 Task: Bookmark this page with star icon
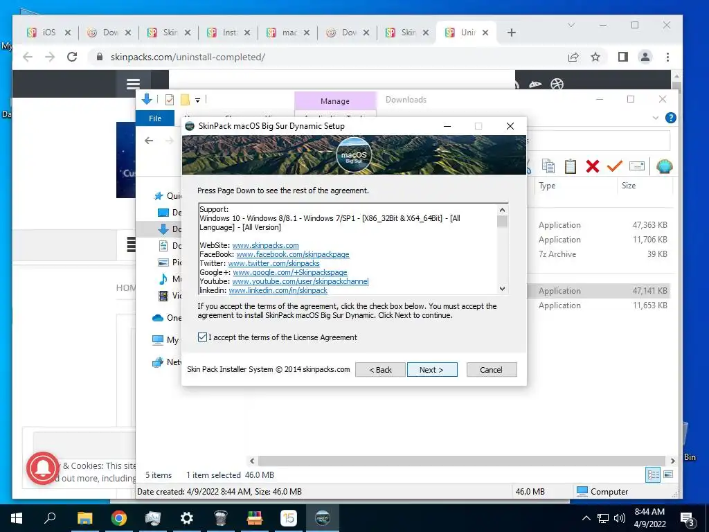pos(595,57)
